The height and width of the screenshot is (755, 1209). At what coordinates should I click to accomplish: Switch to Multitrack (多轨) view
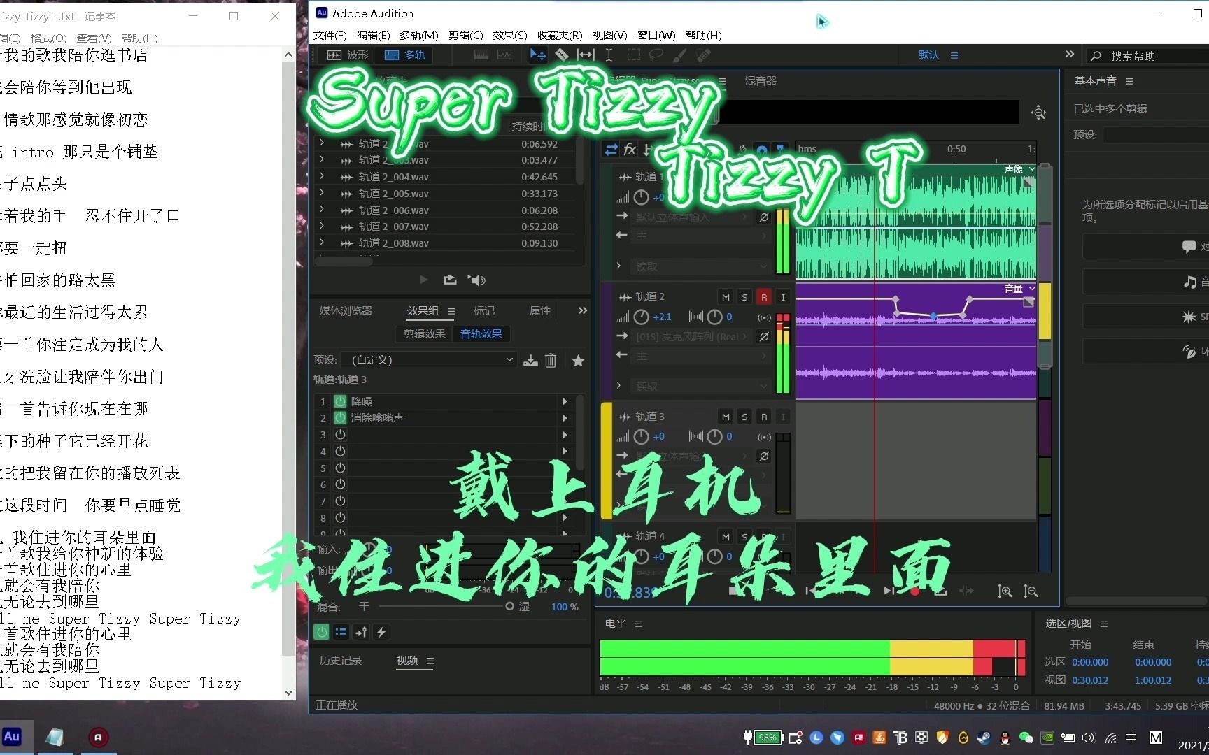pos(405,55)
